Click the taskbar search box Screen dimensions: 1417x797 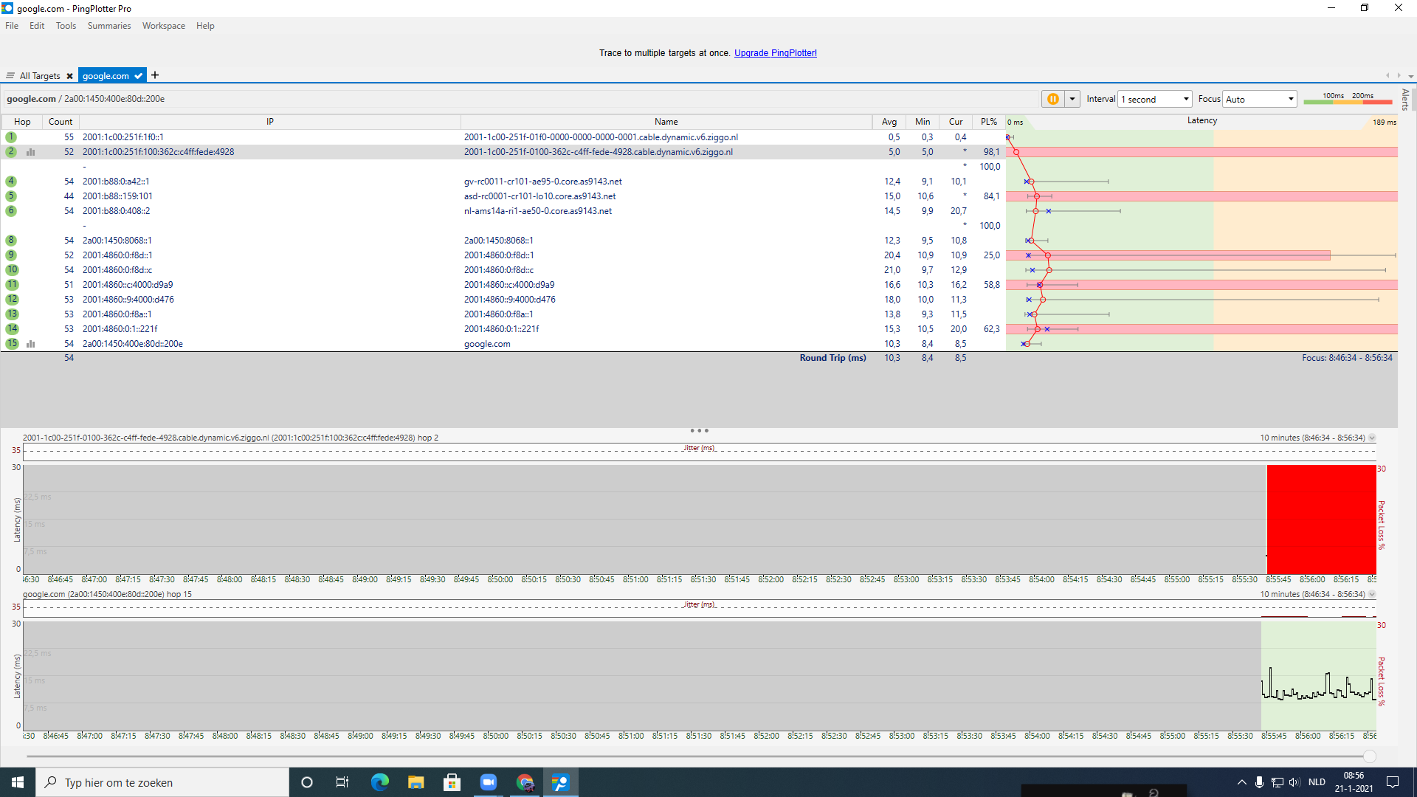162,782
